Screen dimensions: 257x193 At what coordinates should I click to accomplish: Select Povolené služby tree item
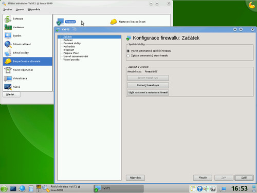(x=72, y=43)
